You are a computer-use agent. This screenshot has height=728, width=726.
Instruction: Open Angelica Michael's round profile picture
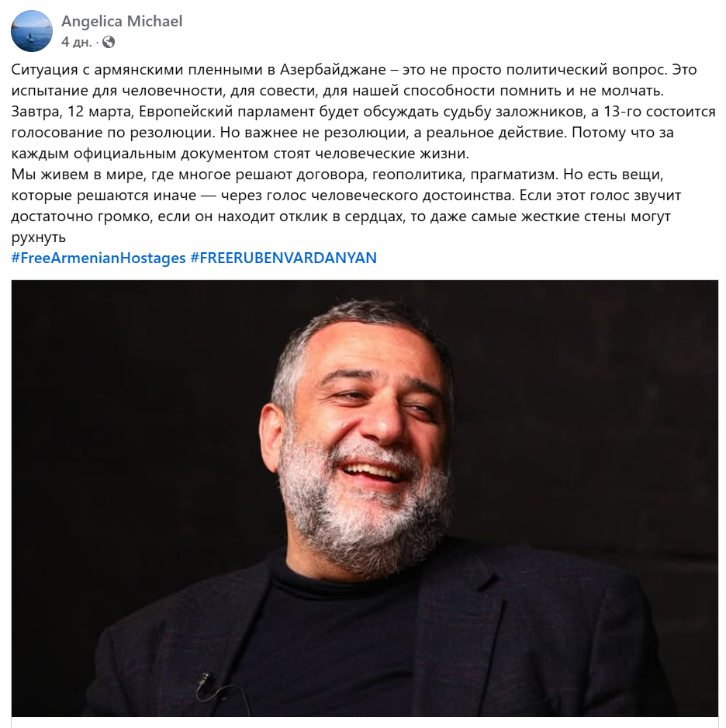32,31
